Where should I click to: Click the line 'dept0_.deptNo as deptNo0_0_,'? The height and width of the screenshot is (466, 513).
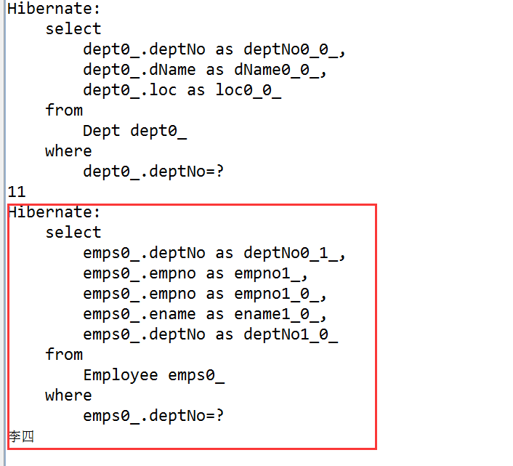(x=214, y=49)
